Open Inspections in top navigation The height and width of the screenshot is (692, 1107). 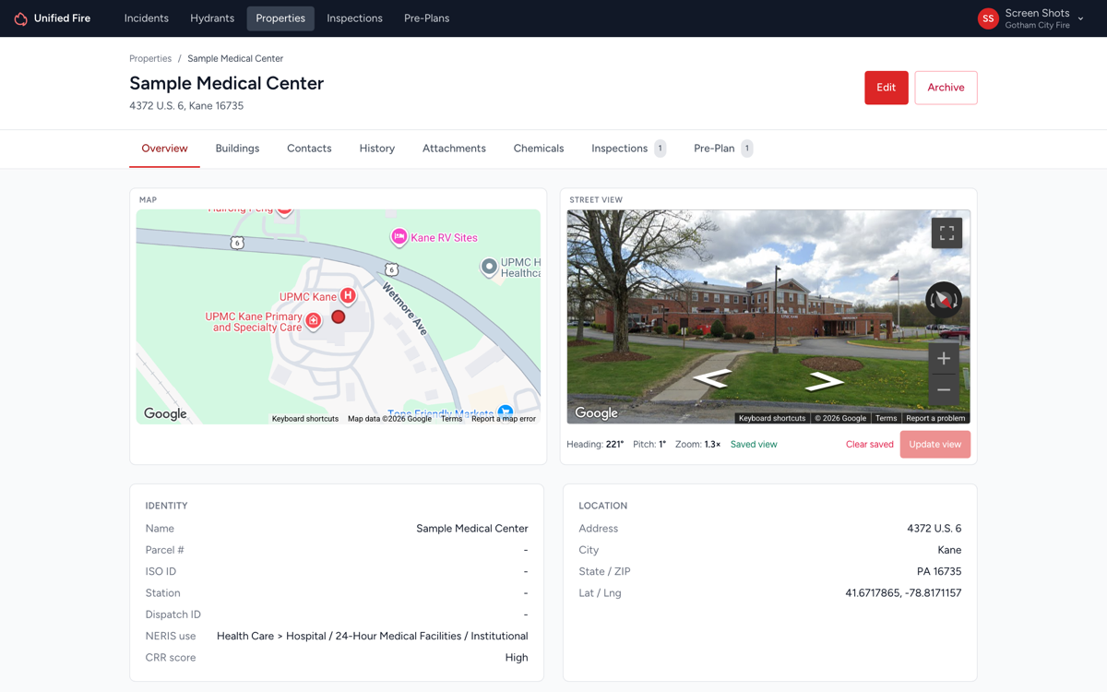tap(354, 18)
